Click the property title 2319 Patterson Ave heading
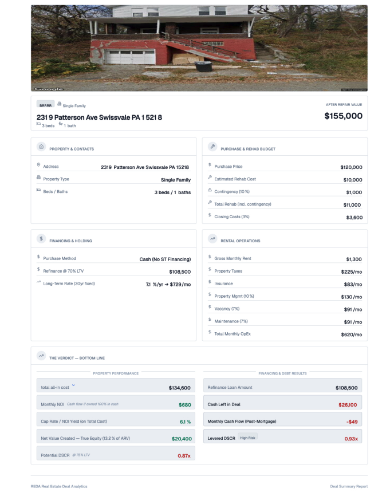 [x=99, y=117]
